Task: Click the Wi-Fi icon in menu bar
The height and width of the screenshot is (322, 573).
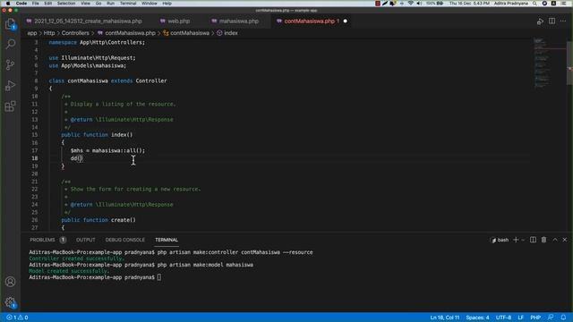Action: click(x=410, y=4)
